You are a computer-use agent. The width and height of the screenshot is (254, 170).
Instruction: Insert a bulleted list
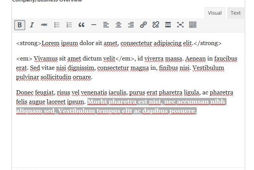click(57, 25)
